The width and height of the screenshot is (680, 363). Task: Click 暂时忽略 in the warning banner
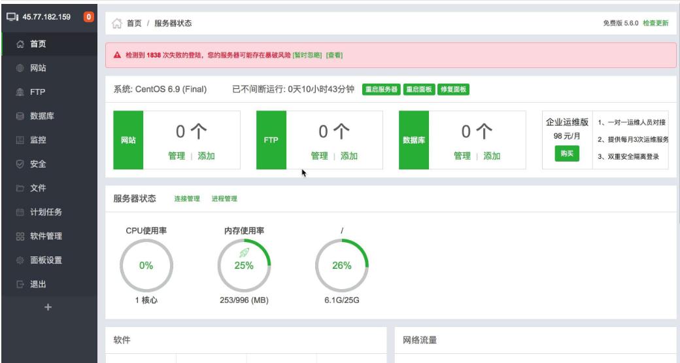(307, 55)
